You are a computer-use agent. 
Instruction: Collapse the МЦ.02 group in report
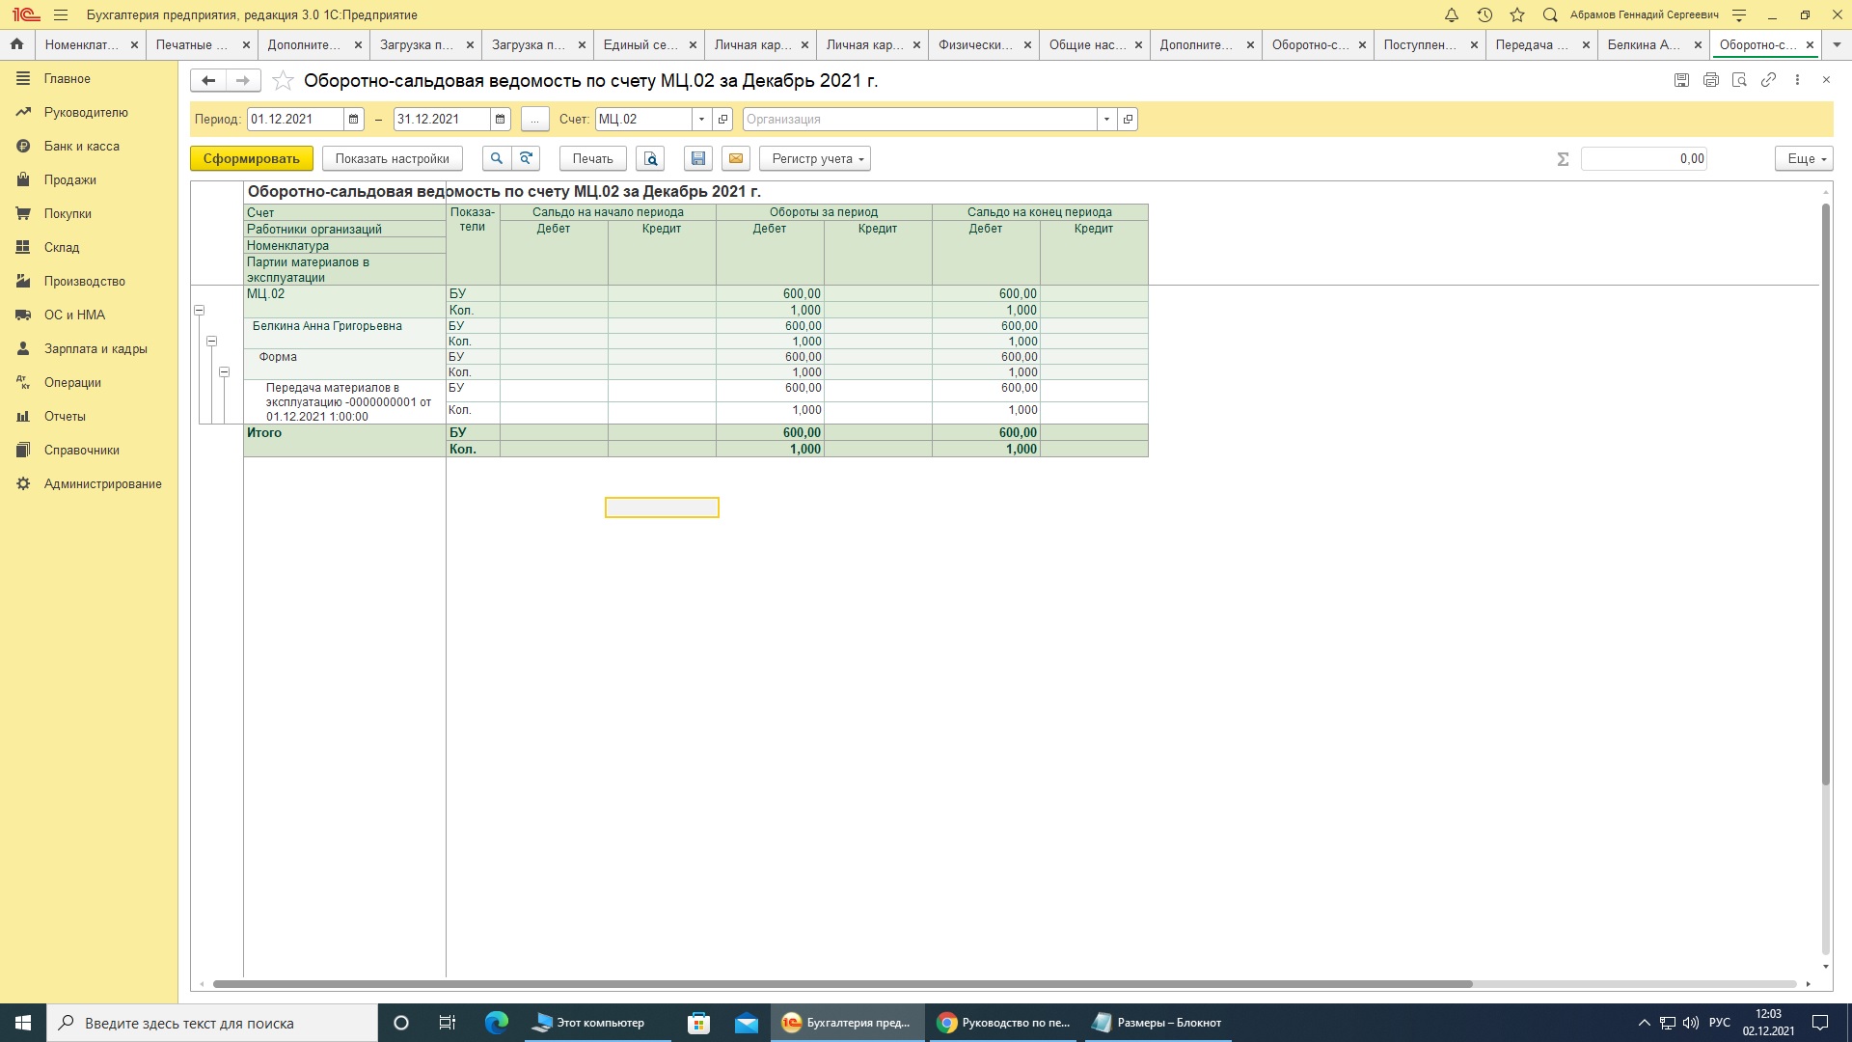(200, 310)
